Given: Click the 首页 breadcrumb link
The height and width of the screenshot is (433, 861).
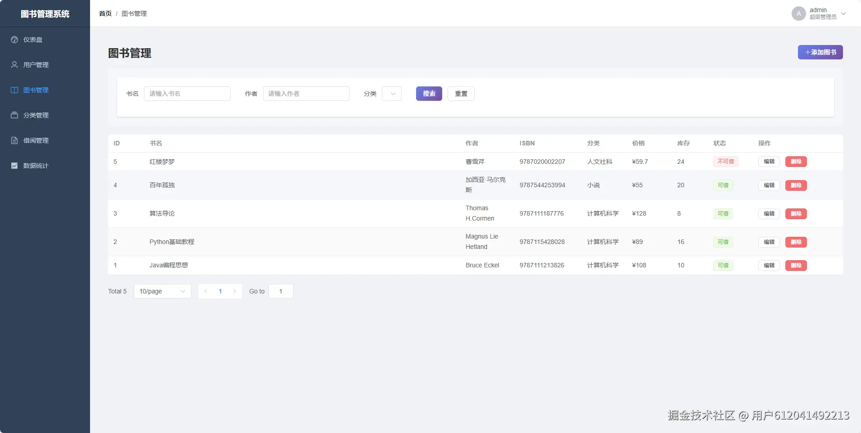Looking at the screenshot, I should [105, 14].
